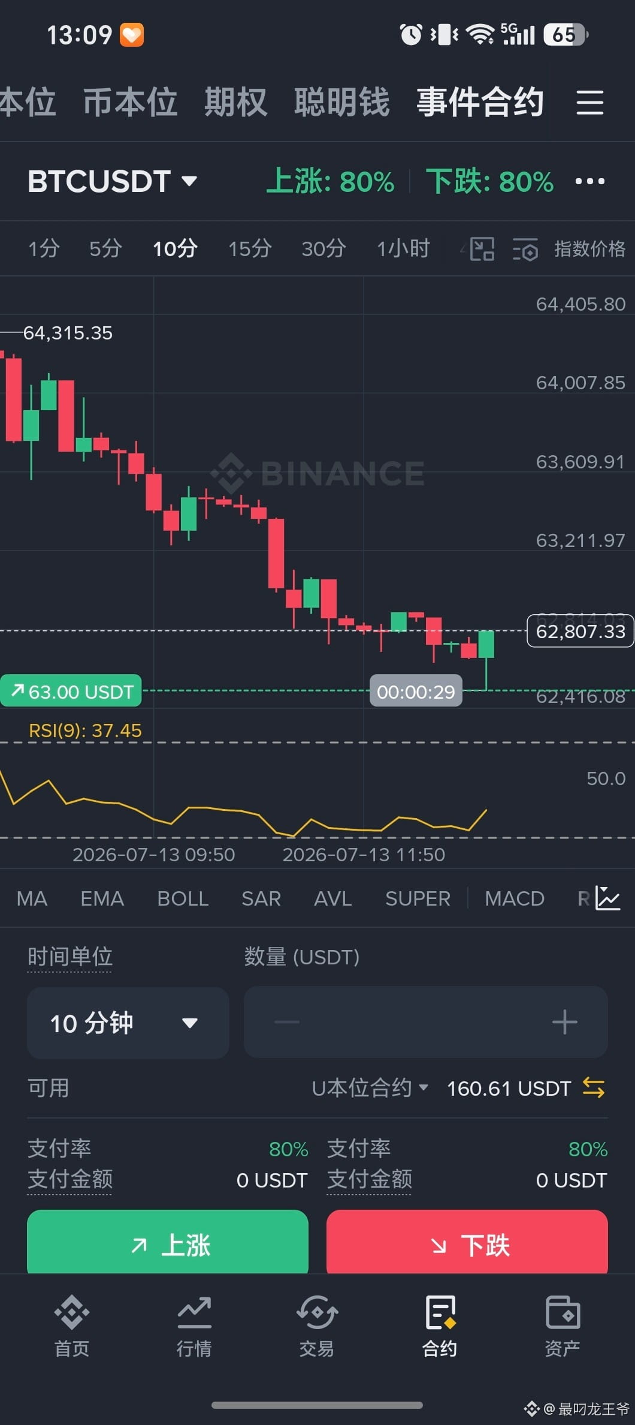
Task: Increase quantity with the plus icon
Action: tap(564, 1022)
